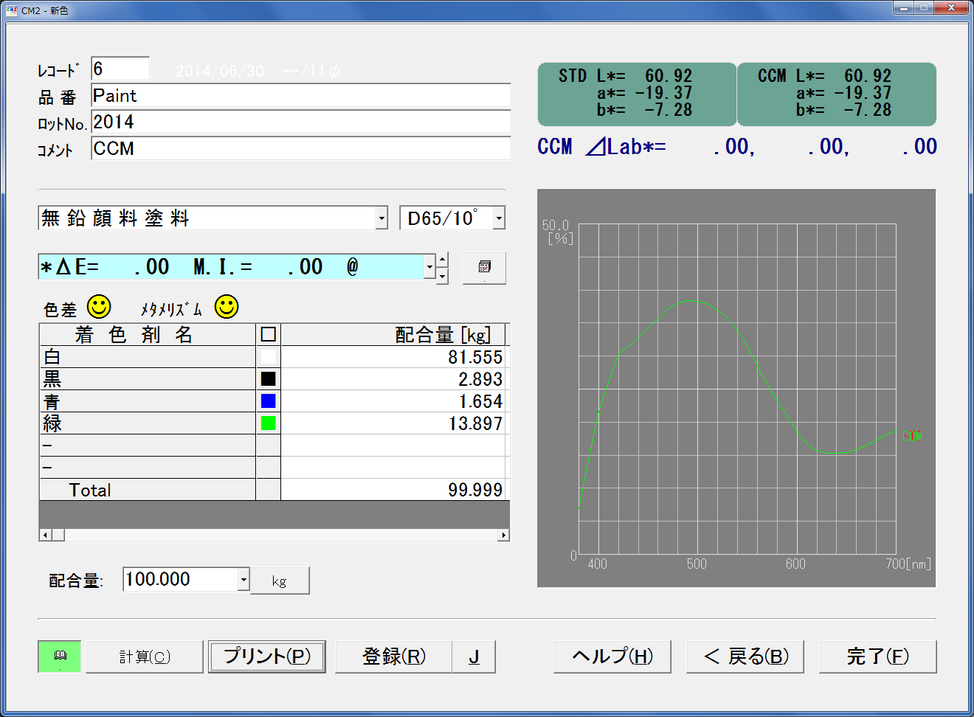The image size is (974, 717).
Task: Click the レコード record number field
Action: (120, 69)
